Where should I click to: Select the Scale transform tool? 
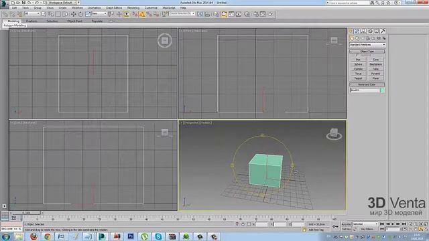pyautogui.click(x=88, y=14)
